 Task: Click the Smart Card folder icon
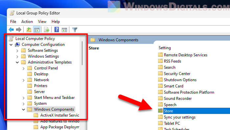pos(160,86)
